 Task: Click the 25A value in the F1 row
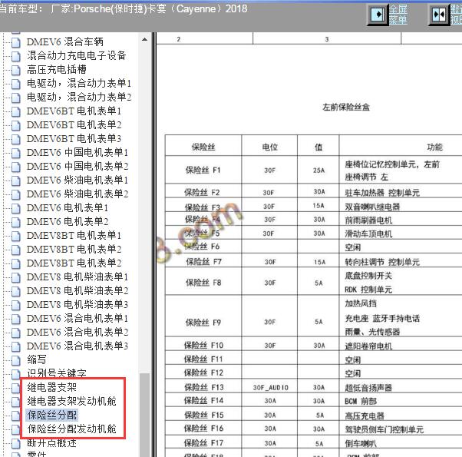click(318, 171)
